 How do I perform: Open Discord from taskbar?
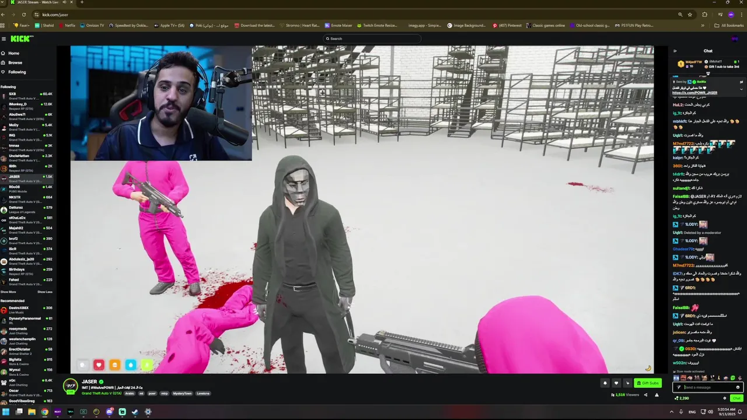(109, 412)
